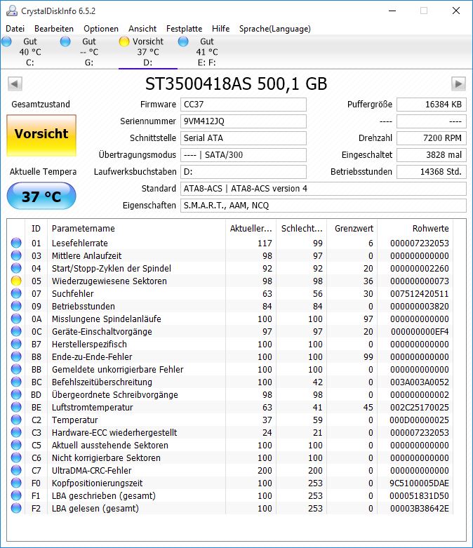Click the Übertragungsmodus SATA/300 field
Screen dimensions: 473x548
point(244,155)
